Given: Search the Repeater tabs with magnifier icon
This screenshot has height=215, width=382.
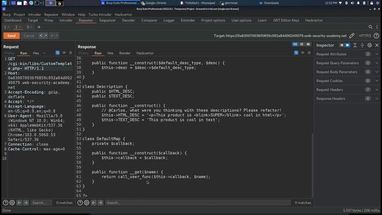Looking at the screenshot, I should [x=370, y=27].
